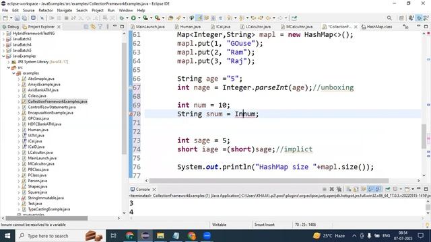Click the editor horizontal scrollbar
This screenshot has height=242, width=431.
click(269, 181)
